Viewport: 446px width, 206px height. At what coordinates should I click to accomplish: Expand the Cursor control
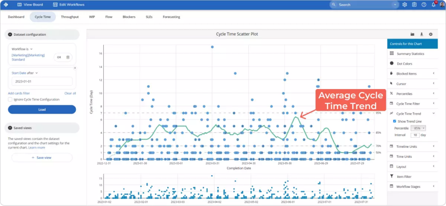point(412,84)
